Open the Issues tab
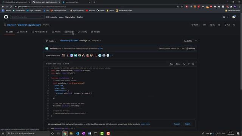The height and width of the screenshot is (136, 242). click(22, 32)
